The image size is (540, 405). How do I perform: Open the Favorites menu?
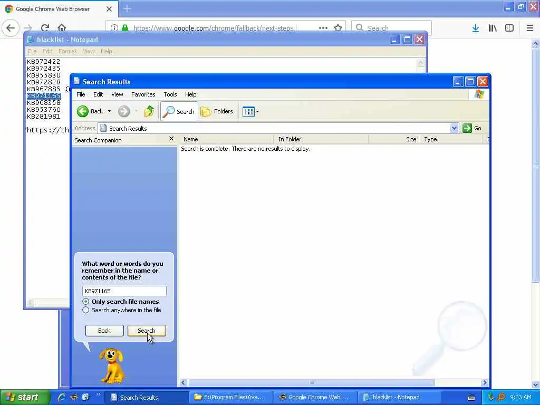[x=143, y=94]
